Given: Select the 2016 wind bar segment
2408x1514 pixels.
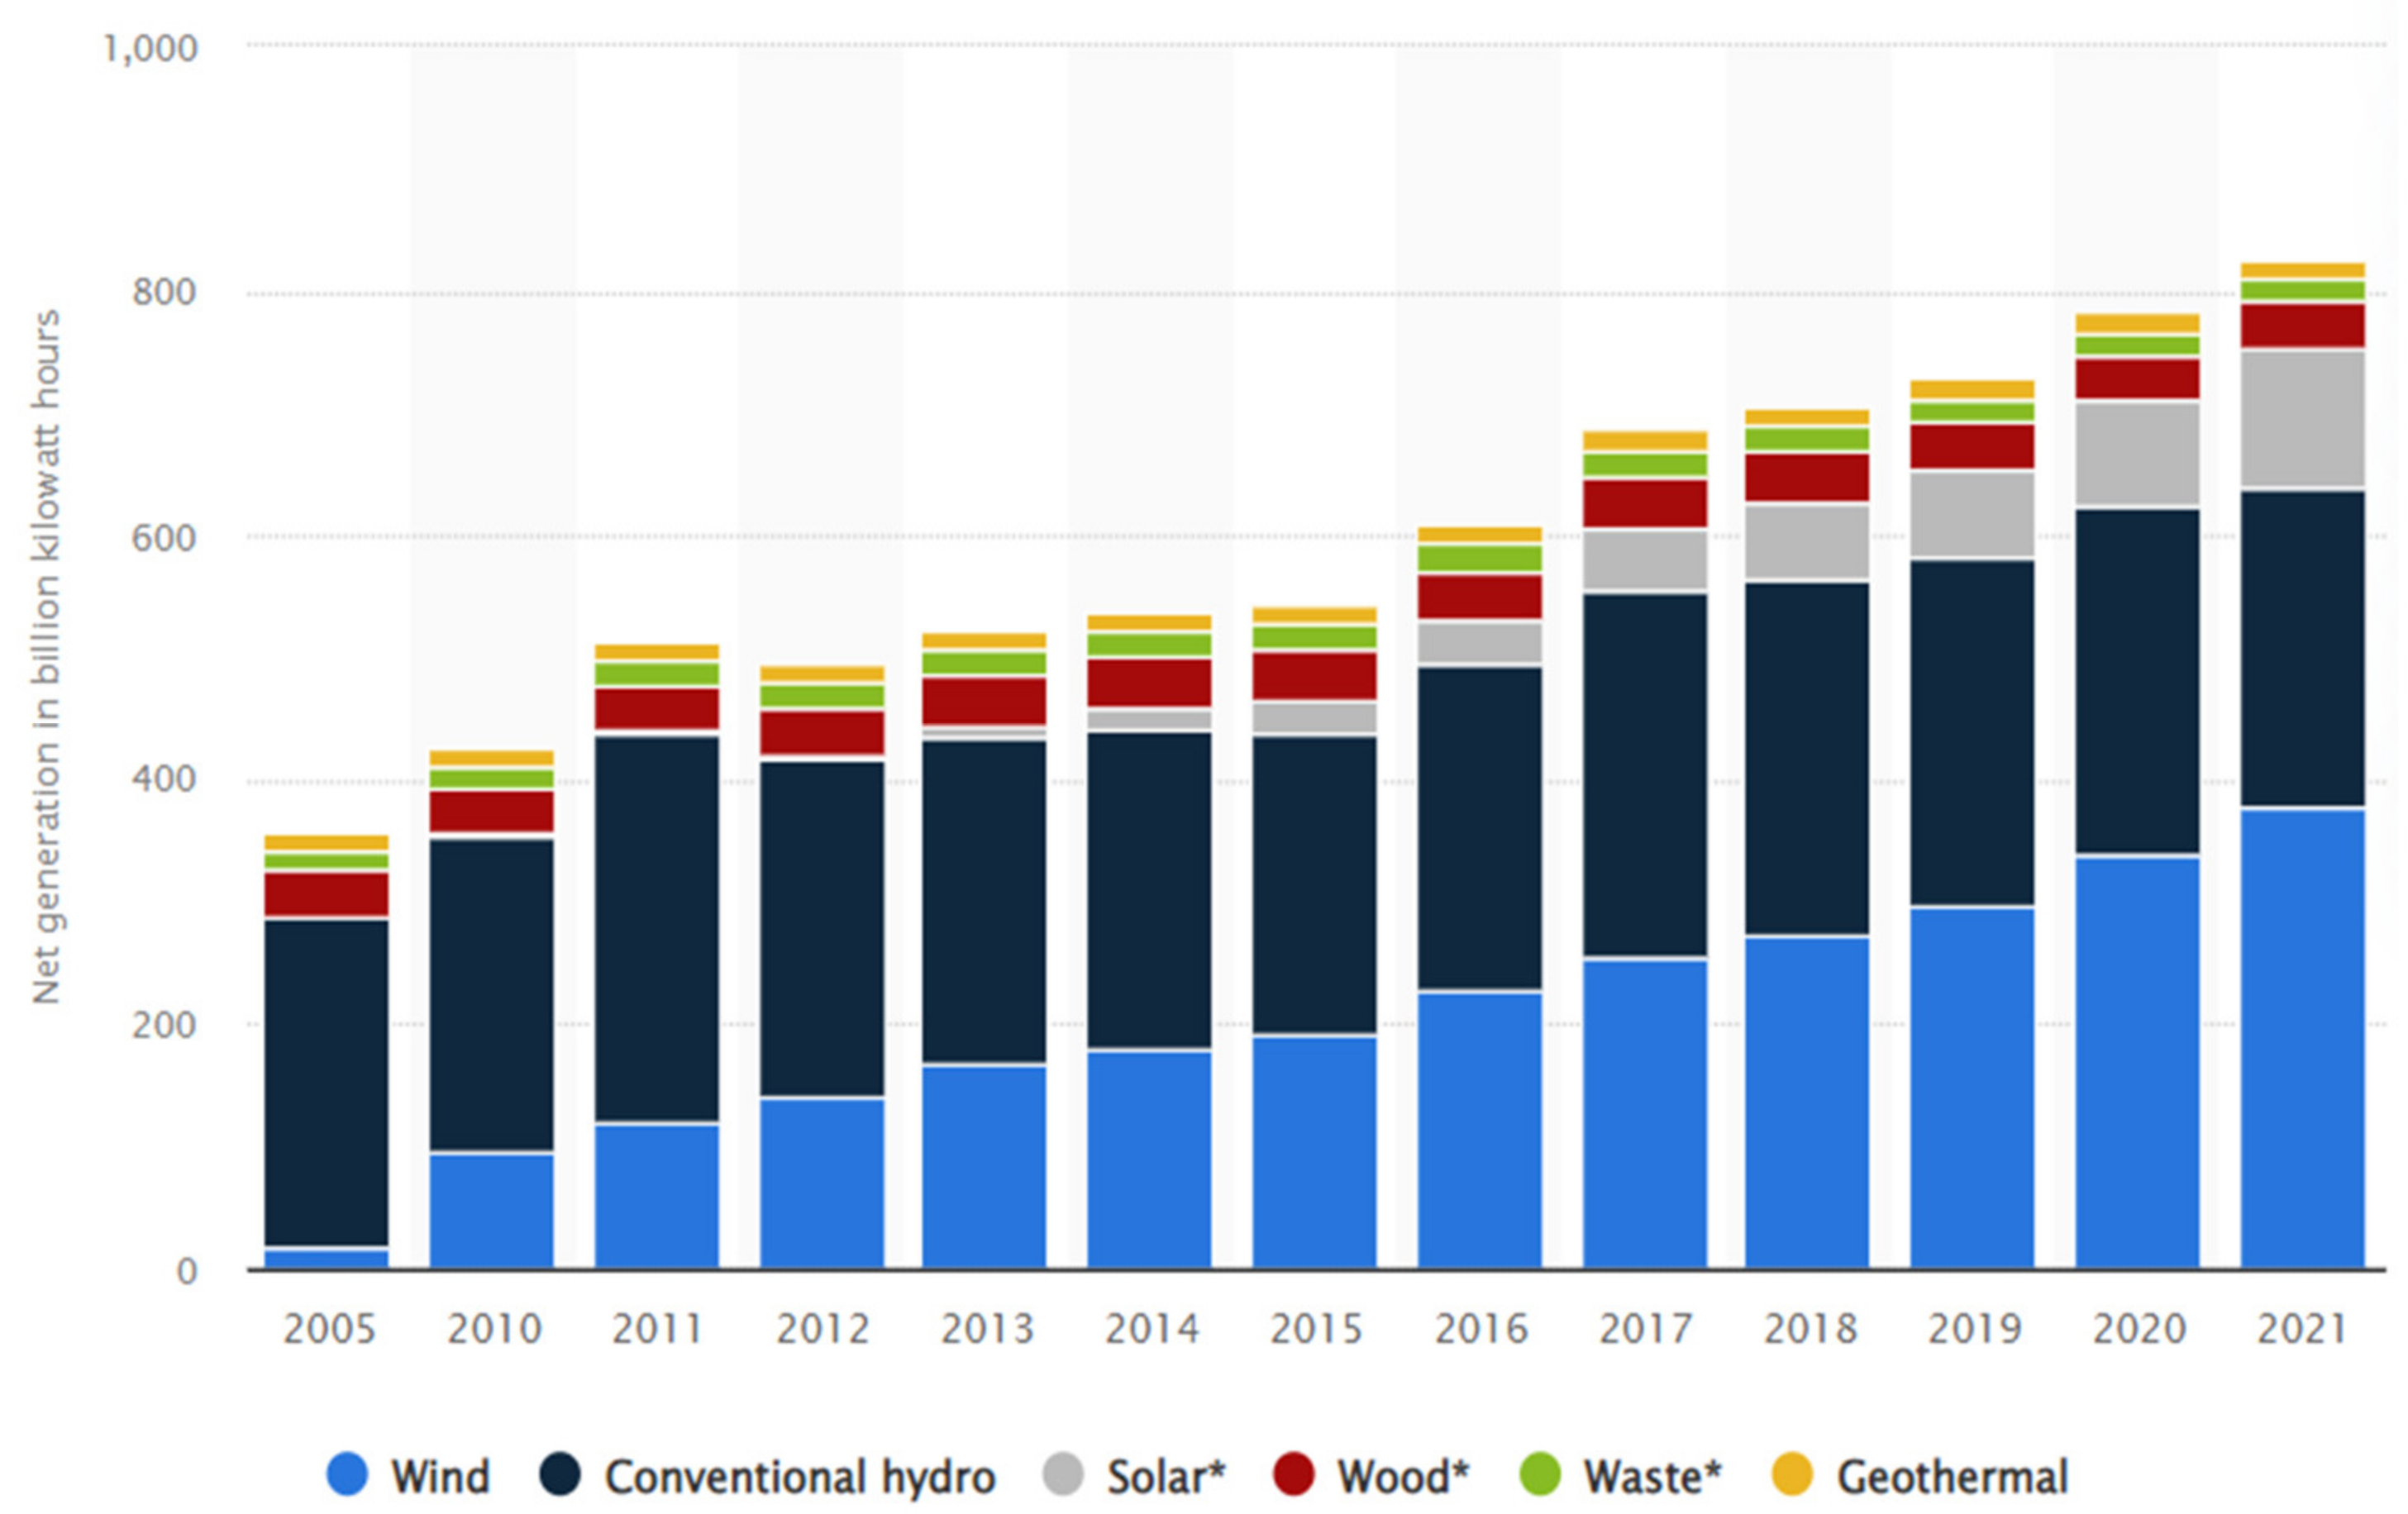Looking at the screenshot, I should [1479, 1130].
